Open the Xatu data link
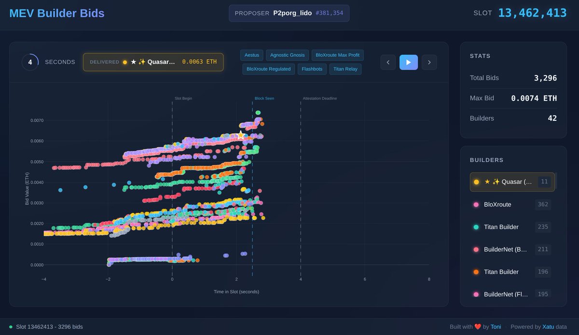This screenshot has width=579, height=335. coord(548,326)
